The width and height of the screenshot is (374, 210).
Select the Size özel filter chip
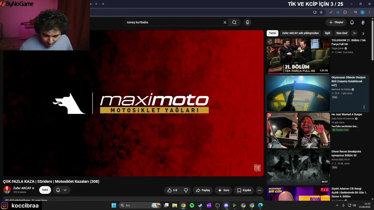pos(342,33)
